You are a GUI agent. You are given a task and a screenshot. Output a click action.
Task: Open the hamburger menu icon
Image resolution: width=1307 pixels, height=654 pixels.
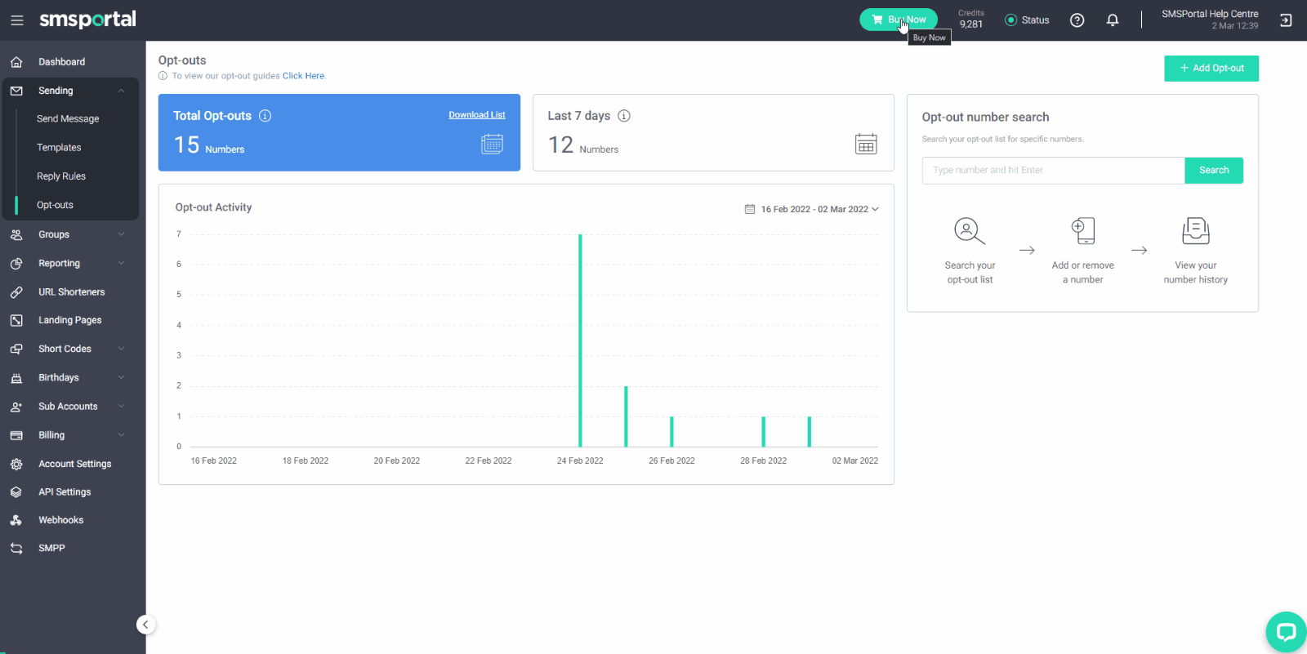[x=16, y=20]
